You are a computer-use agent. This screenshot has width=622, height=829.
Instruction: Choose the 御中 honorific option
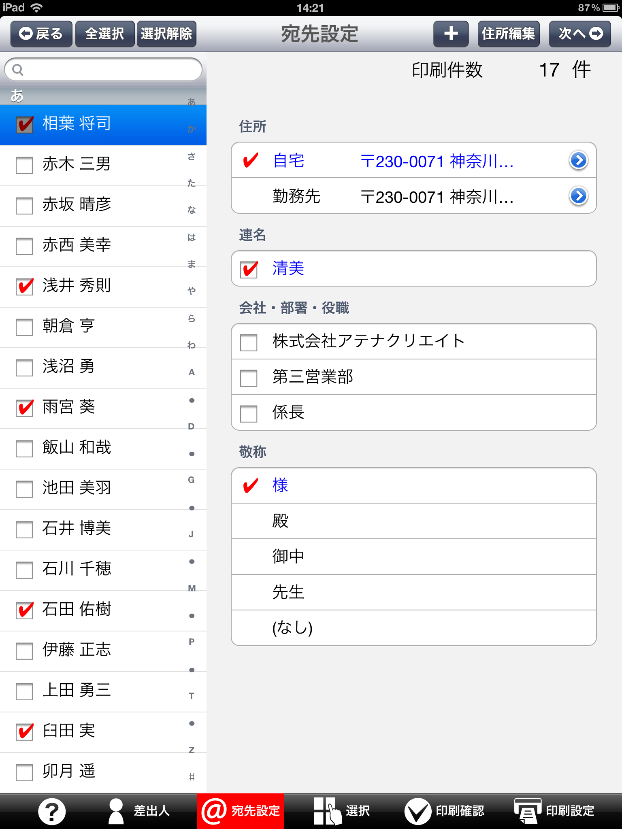[x=413, y=557]
